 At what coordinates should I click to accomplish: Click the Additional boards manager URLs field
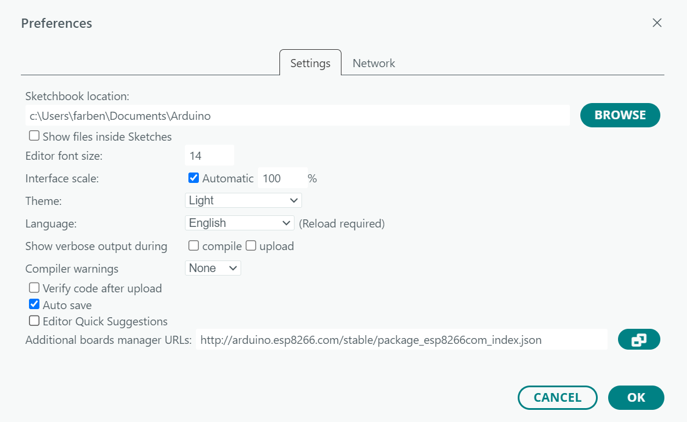pos(401,340)
